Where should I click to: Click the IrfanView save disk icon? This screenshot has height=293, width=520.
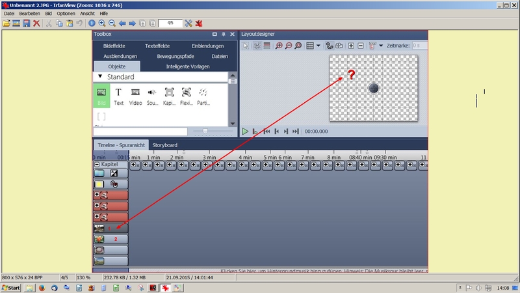click(26, 23)
